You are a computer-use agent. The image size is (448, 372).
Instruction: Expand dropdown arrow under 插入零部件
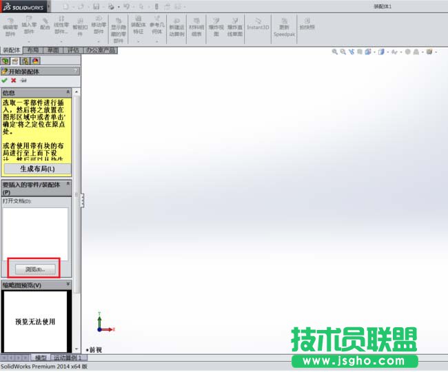tap(29, 42)
